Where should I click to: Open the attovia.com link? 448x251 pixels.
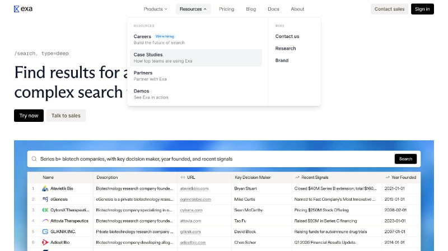pos(190,221)
